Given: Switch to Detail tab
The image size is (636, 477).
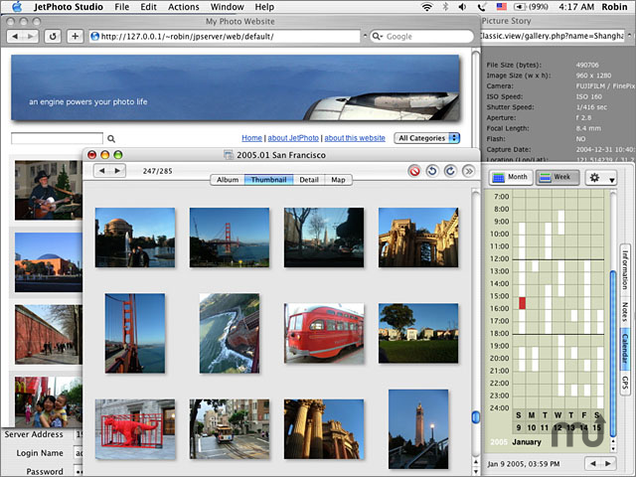Looking at the screenshot, I should (x=309, y=180).
